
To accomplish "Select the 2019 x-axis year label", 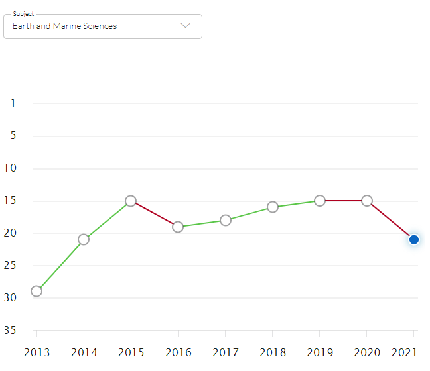I will pyautogui.click(x=320, y=352).
